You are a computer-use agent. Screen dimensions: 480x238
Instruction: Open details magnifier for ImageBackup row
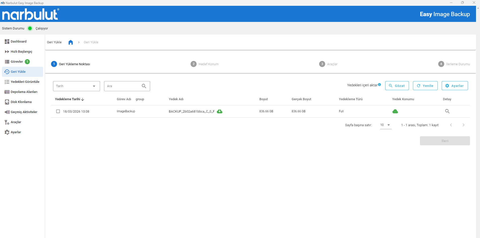447,111
